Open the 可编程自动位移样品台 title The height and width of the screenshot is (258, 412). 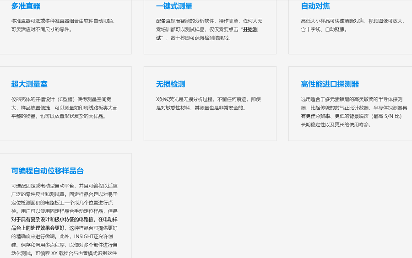[x=48, y=171]
